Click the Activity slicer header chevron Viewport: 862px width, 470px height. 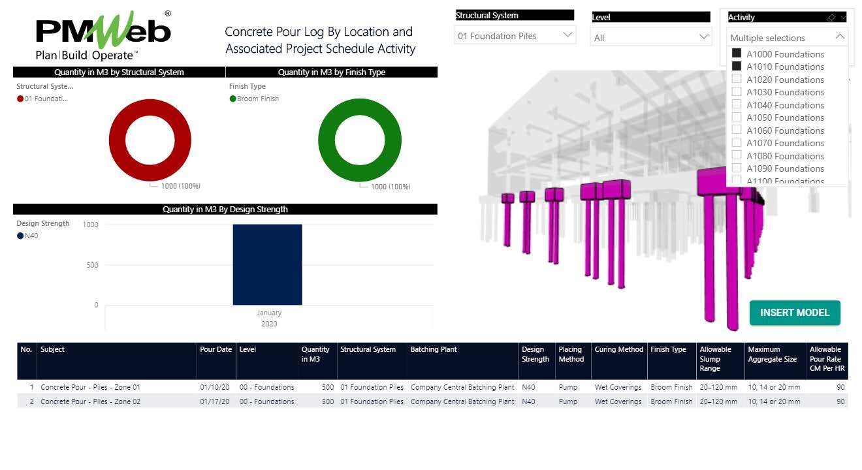[x=844, y=17]
